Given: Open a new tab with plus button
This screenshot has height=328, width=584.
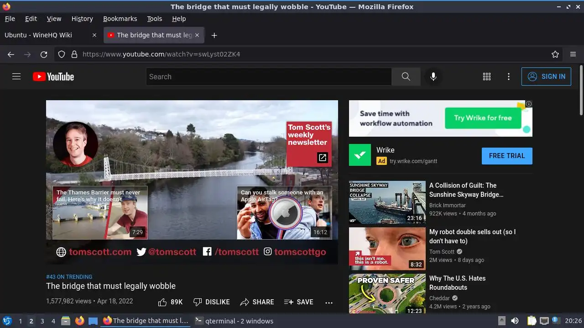Looking at the screenshot, I should pos(214,35).
